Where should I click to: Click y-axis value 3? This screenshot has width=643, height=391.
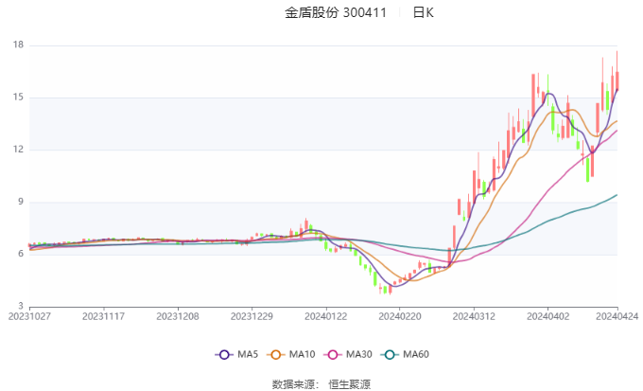(x=21, y=306)
